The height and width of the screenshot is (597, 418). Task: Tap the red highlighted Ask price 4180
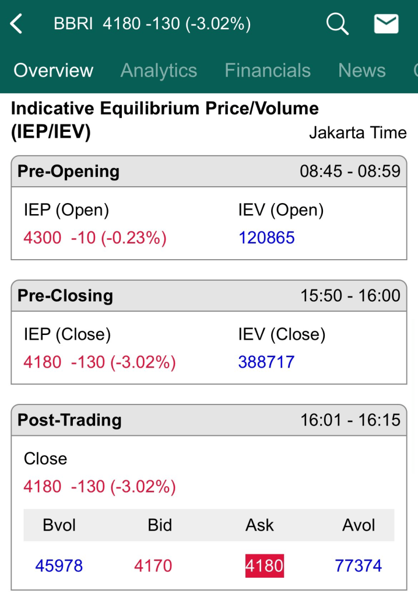[264, 565]
